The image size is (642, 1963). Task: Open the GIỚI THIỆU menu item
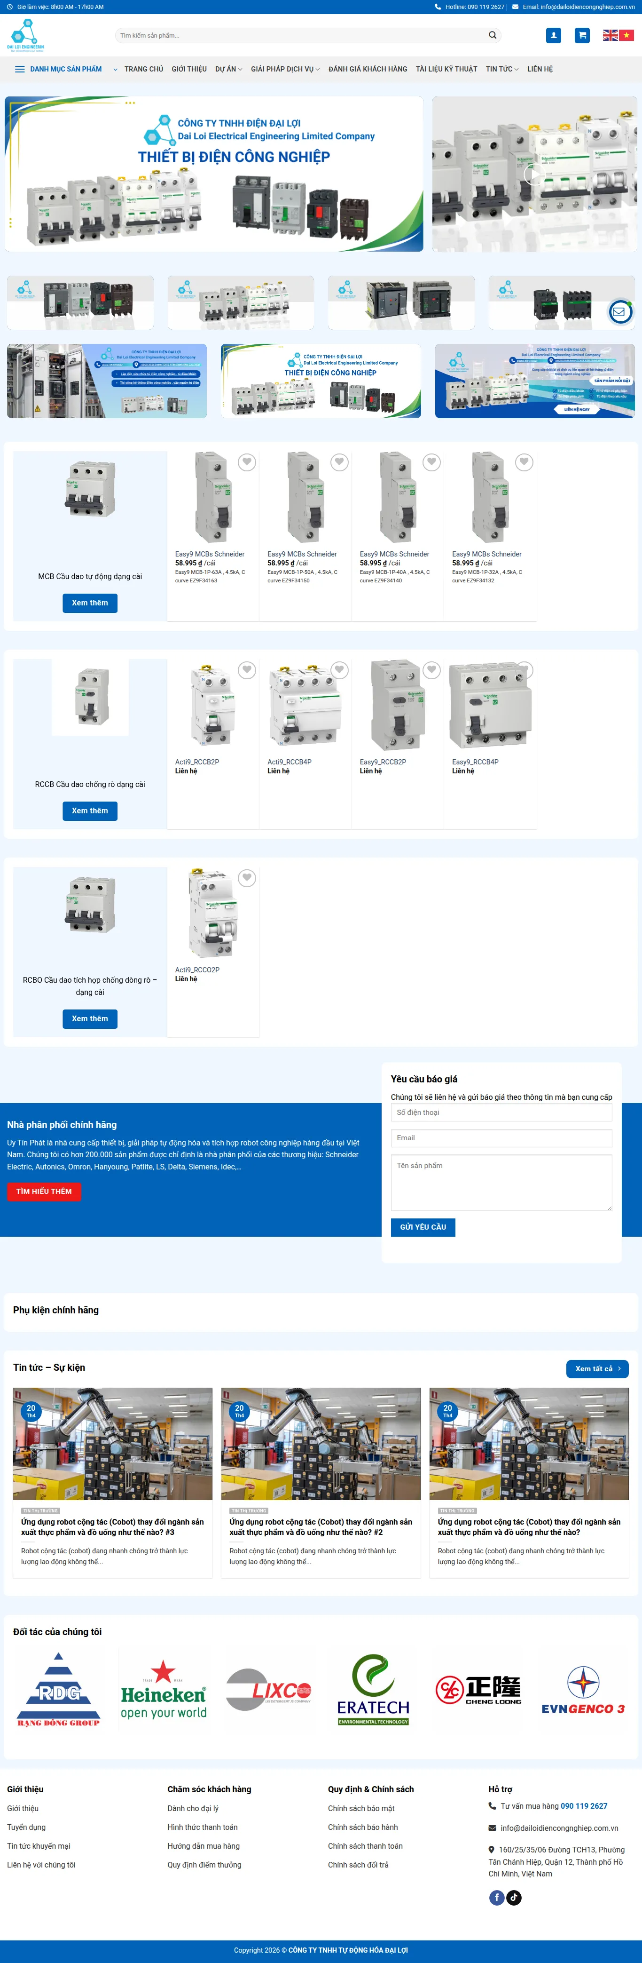189,69
